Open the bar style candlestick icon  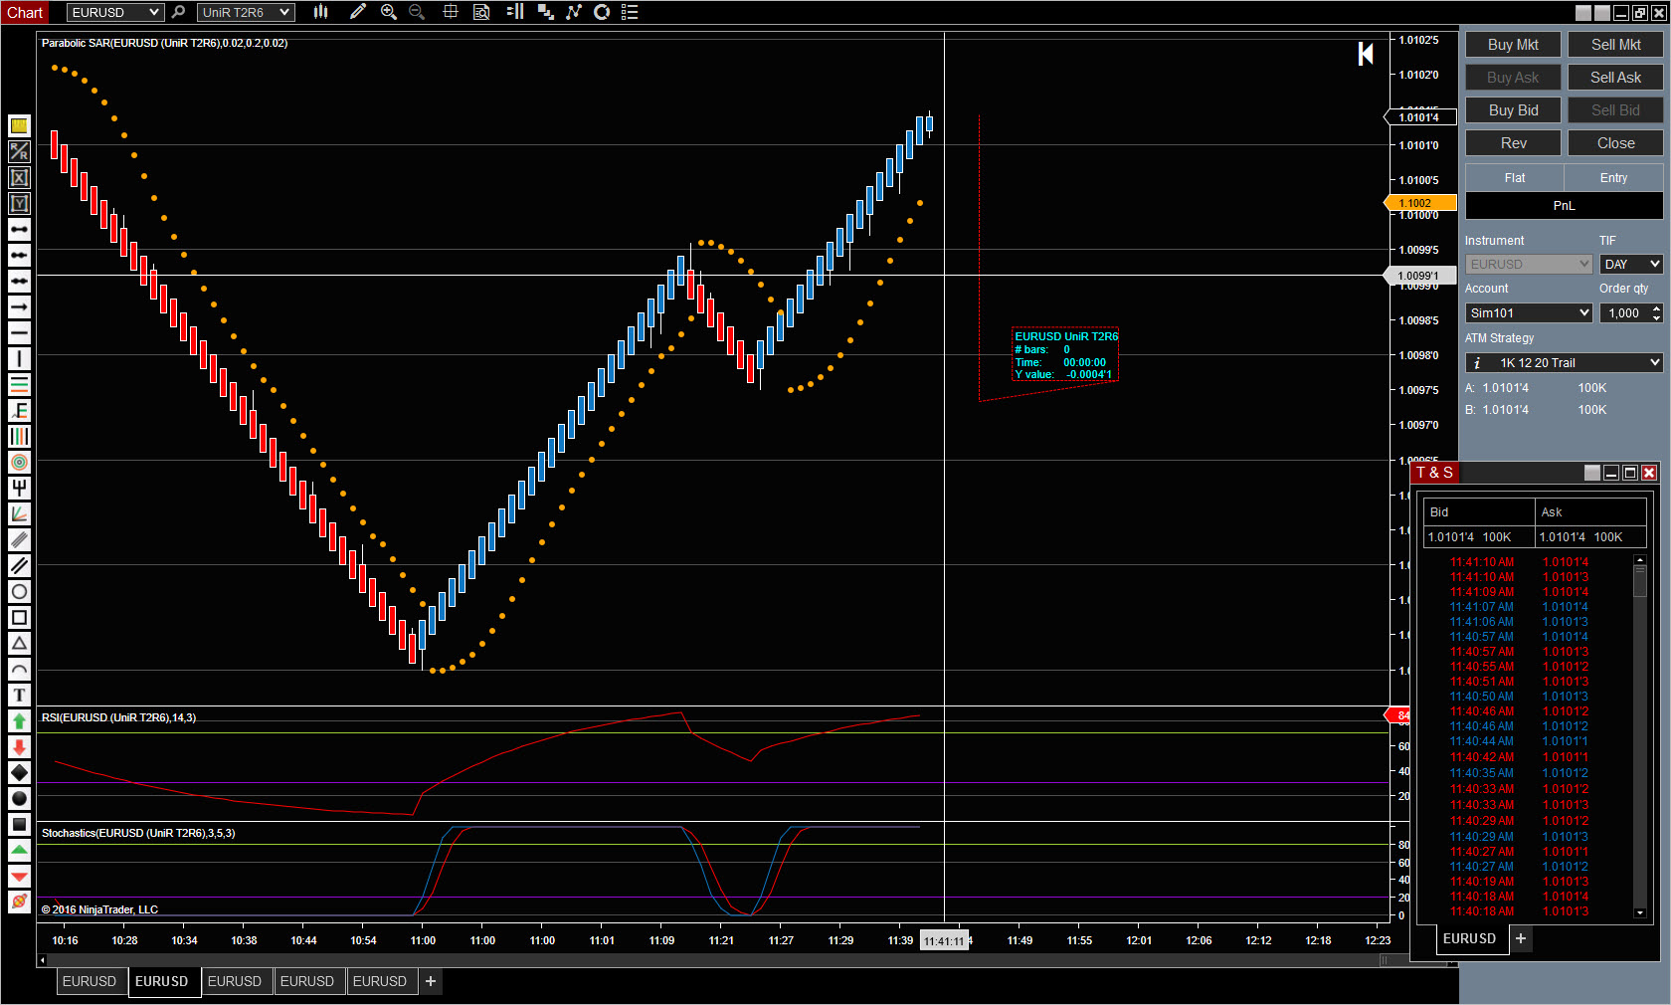tap(320, 12)
